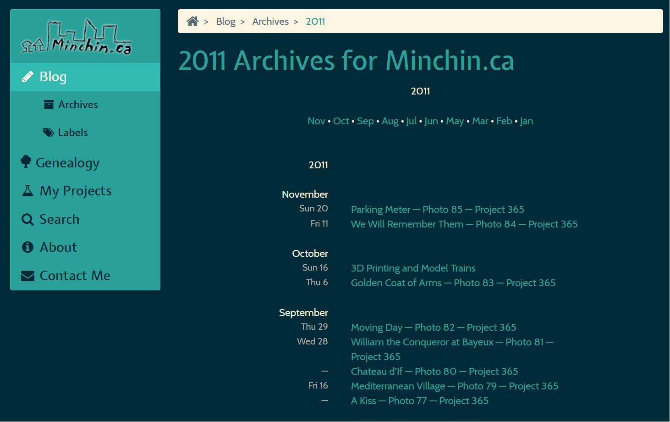The width and height of the screenshot is (670, 422).
Task: Jump to Jan in month links
Action: pos(526,121)
